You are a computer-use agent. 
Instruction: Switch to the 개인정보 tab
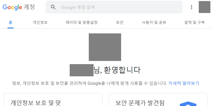pyautogui.click(x=40, y=22)
